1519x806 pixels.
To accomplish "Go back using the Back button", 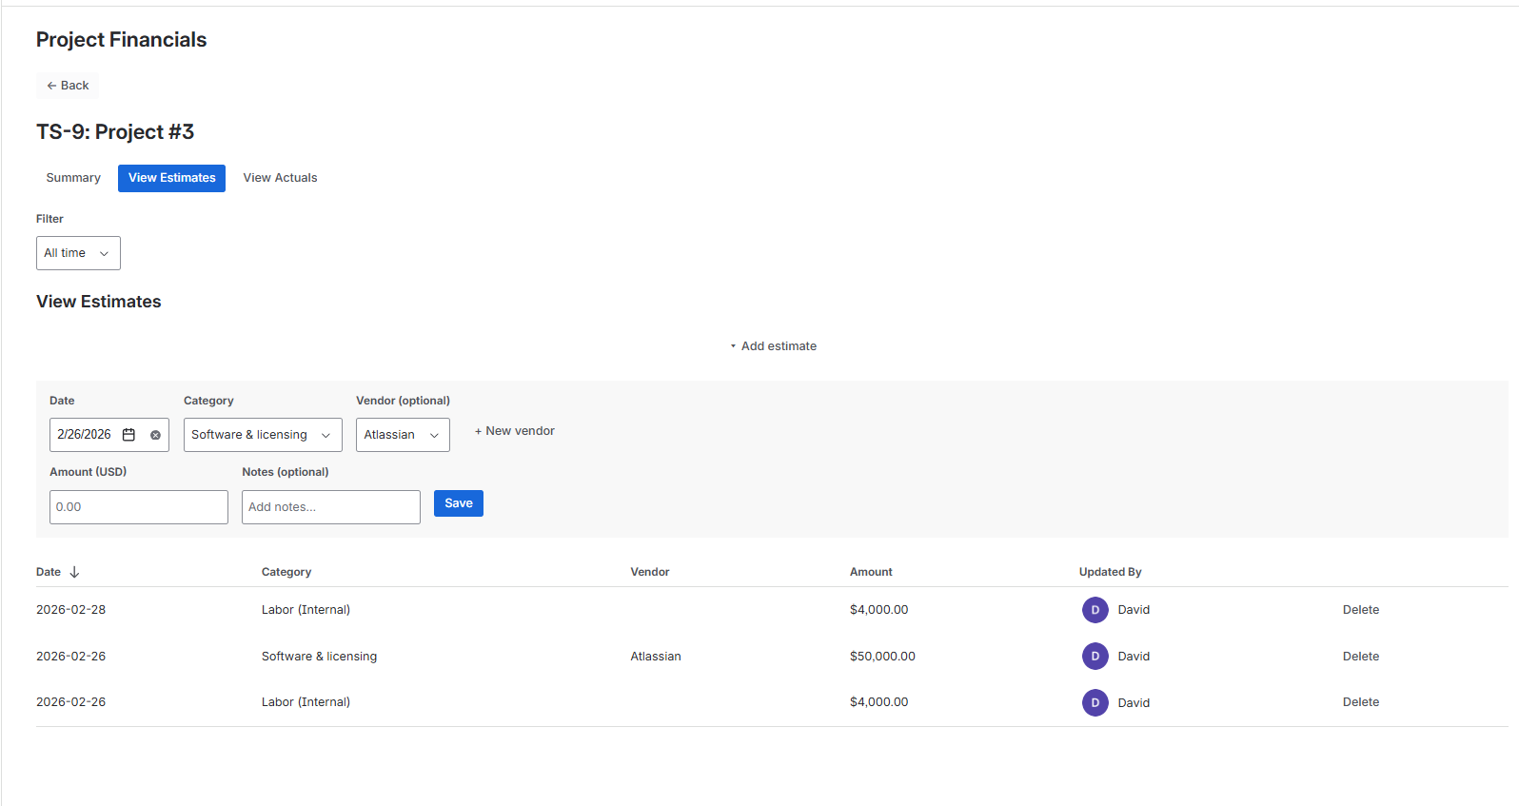I will pos(68,86).
